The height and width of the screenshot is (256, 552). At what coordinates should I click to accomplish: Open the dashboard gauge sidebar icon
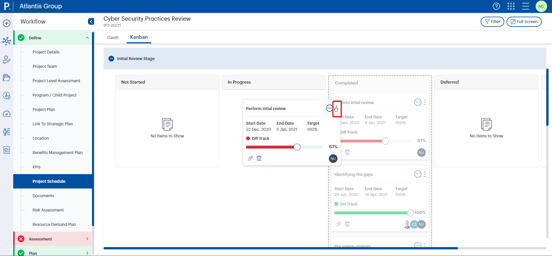pyautogui.click(x=7, y=114)
